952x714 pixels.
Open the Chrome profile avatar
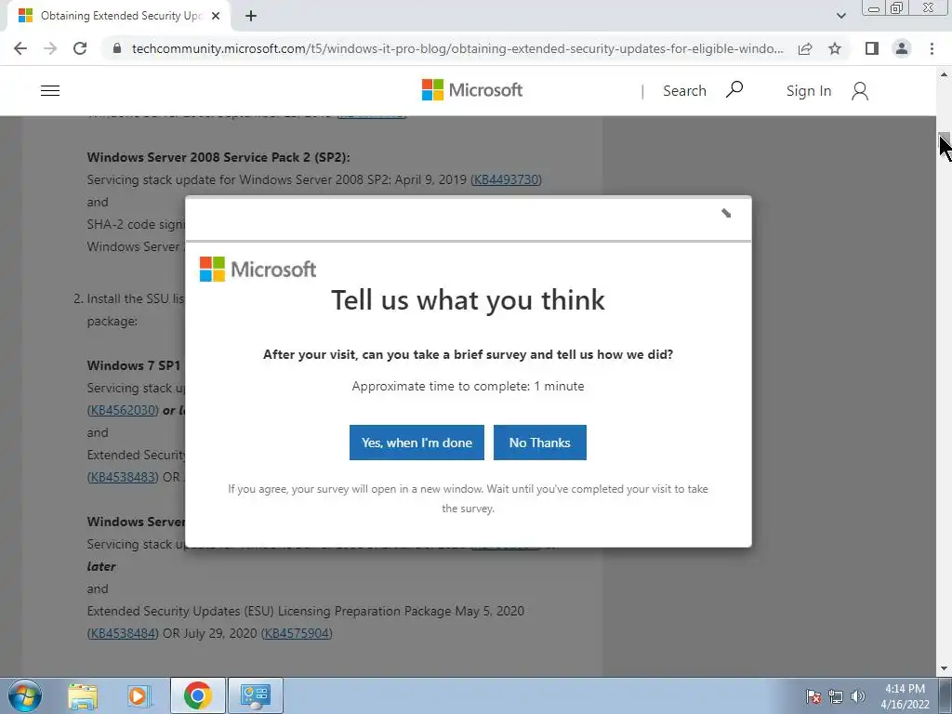click(902, 48)
